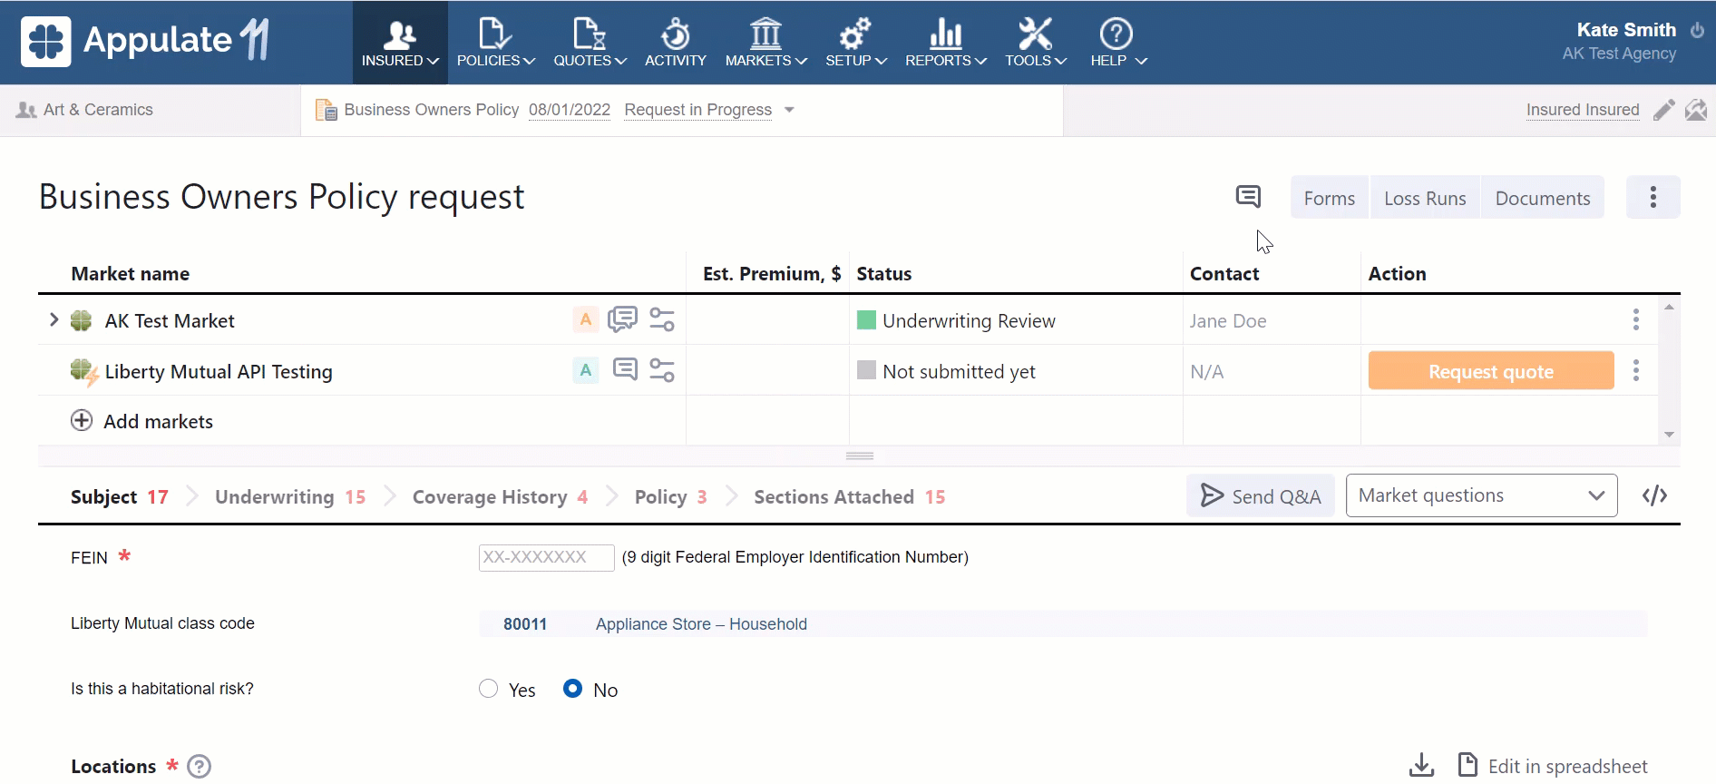
Task: Click the markets list scroll up arrow
Action: (x=1669, y=308)
